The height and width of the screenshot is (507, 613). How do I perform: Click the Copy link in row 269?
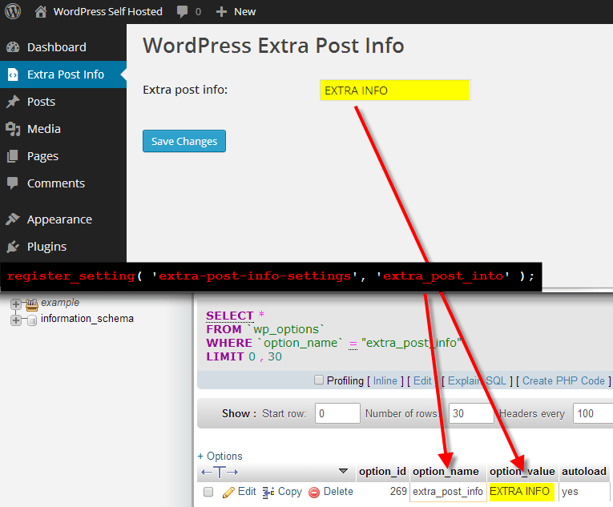point(290,492)
